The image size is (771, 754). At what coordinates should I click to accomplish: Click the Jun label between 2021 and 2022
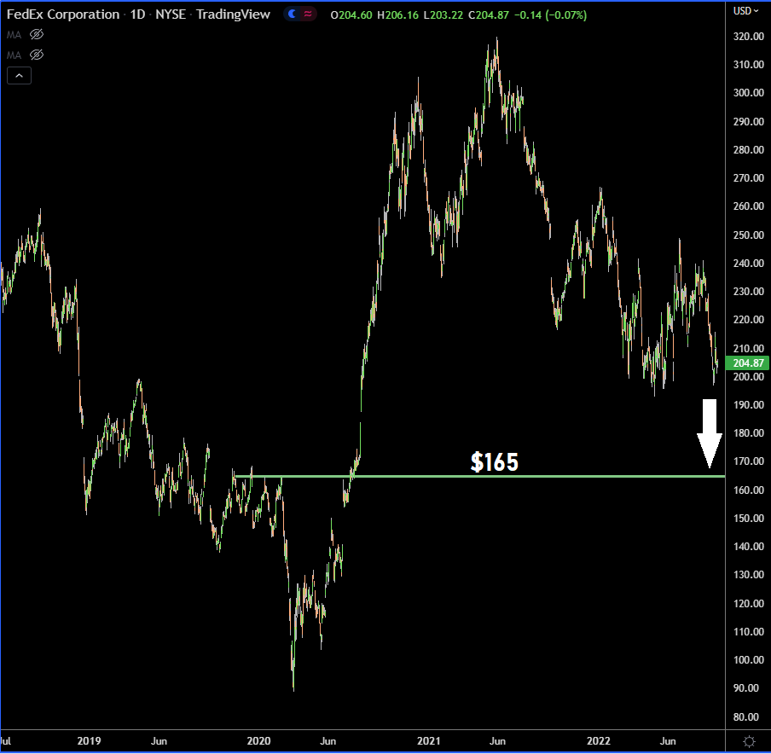coord(497,741)
